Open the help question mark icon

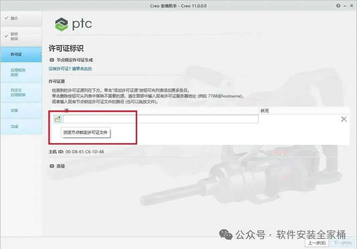click(338, 6)
